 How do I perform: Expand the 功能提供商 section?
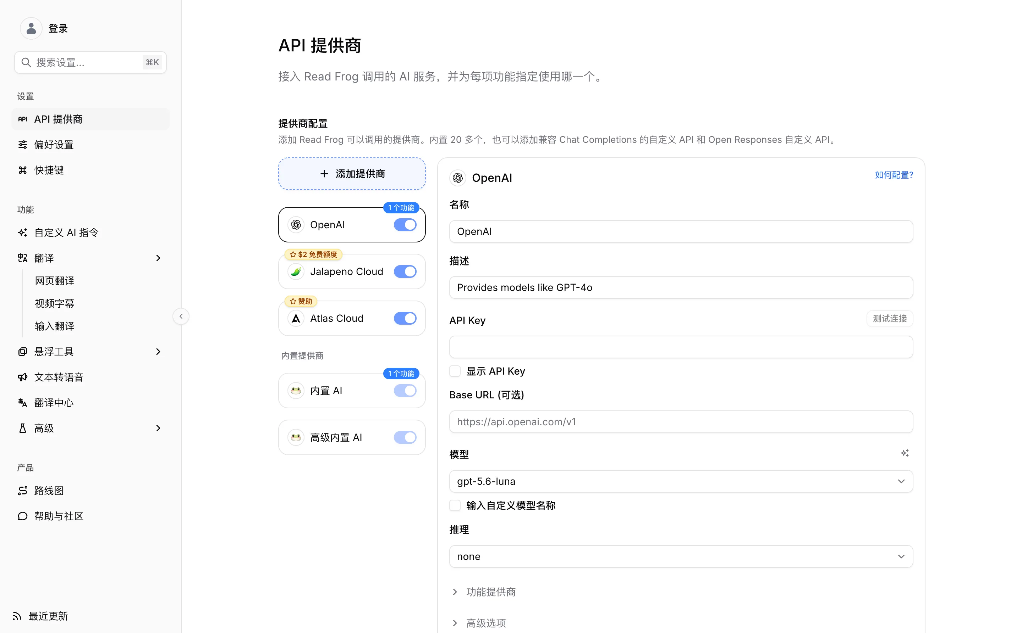tap(485, 592)
